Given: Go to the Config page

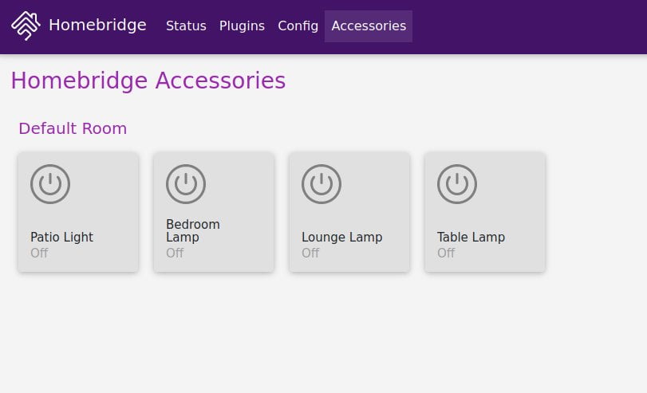Looking at the screenshot, I should pos(298,26).
